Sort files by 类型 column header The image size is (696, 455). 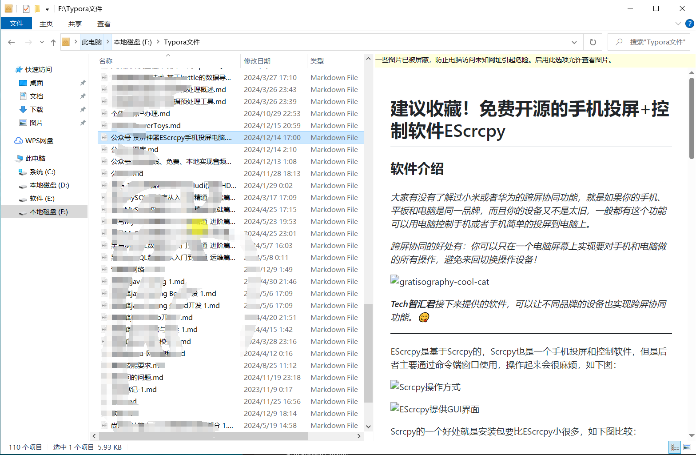coord(335,61)
